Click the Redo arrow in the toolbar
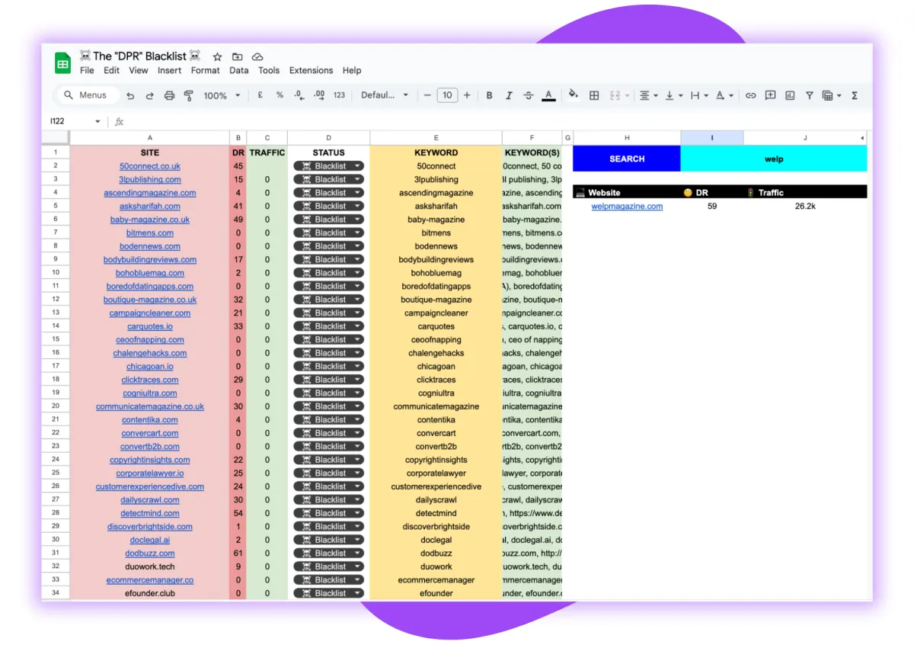The height and width of the screenshot is (645, 914). coord(149,95)
